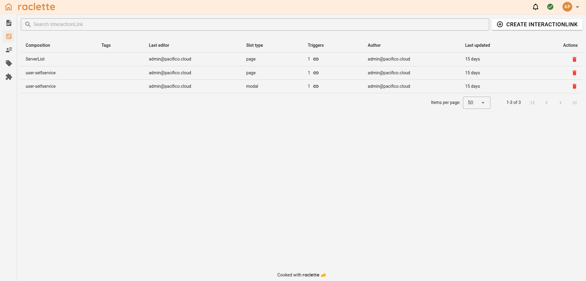Click the home icon beside raclette logo

(x=8, y=6)
